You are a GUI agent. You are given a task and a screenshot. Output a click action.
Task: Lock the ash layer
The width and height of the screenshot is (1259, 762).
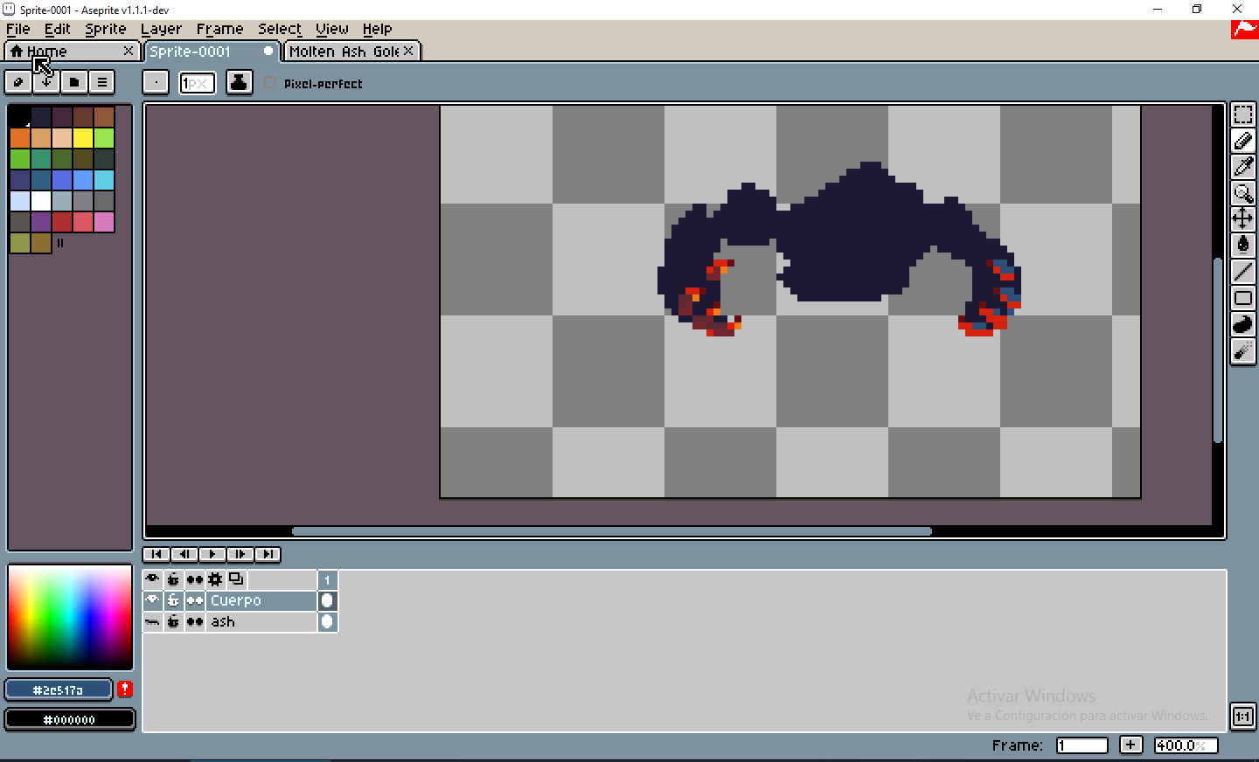173,622
